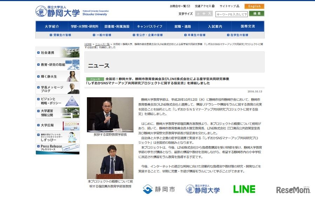
Task: Open 交通アクセス link in header
Action: pos(205,6)
